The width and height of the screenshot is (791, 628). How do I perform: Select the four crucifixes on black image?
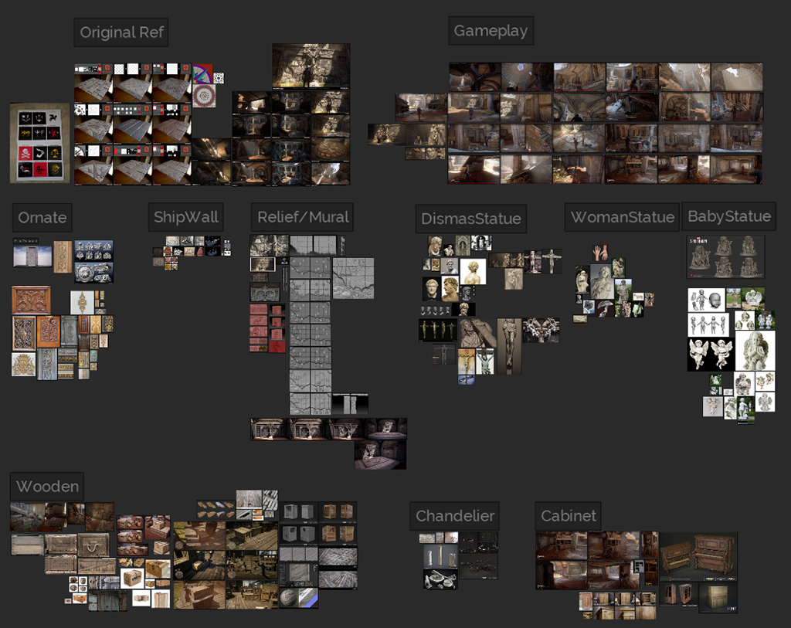(x=438, y=330)
